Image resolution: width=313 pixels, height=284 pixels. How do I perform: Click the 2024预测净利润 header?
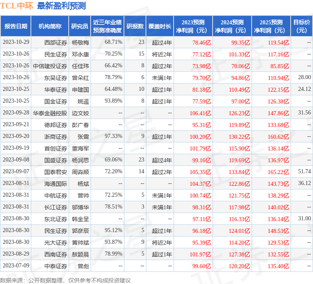click(232, 26)
